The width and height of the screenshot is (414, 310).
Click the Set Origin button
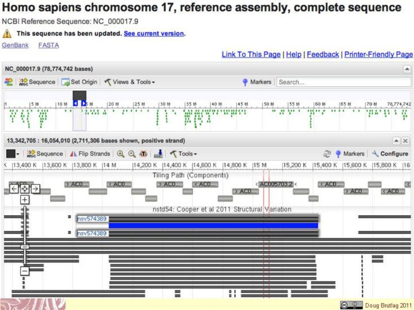click(x=79, y=82)
